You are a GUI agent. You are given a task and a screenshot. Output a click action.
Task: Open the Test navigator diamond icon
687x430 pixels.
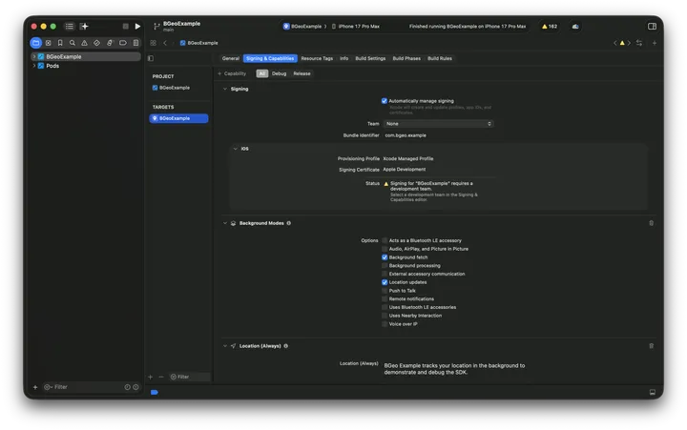coord(96,43)
